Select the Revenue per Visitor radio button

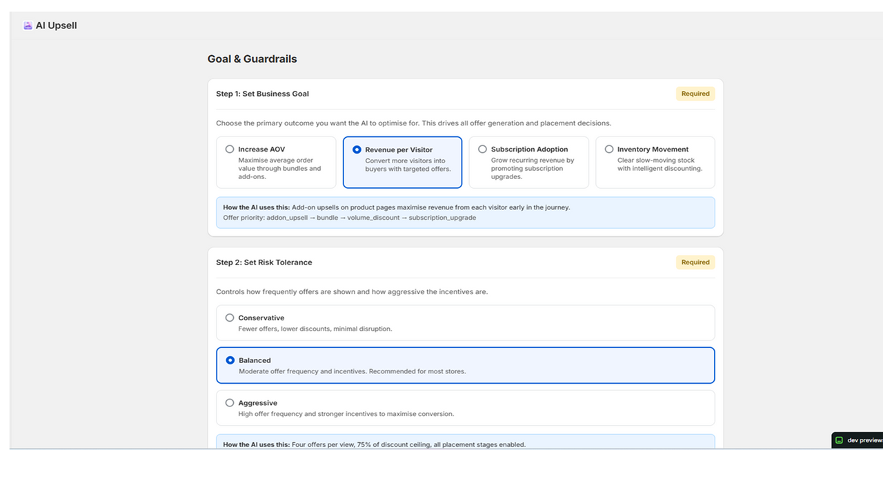point(357,149)
